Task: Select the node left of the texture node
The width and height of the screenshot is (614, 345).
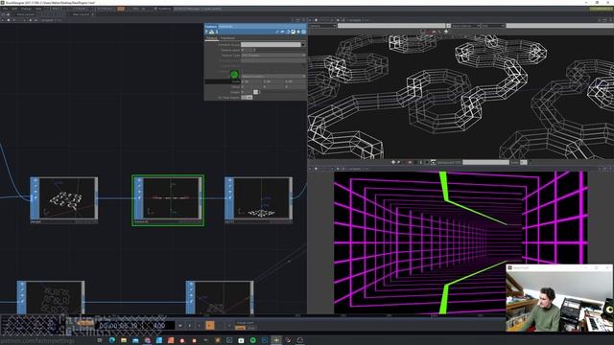Action: pyautogui.click(x=64, y=200)
